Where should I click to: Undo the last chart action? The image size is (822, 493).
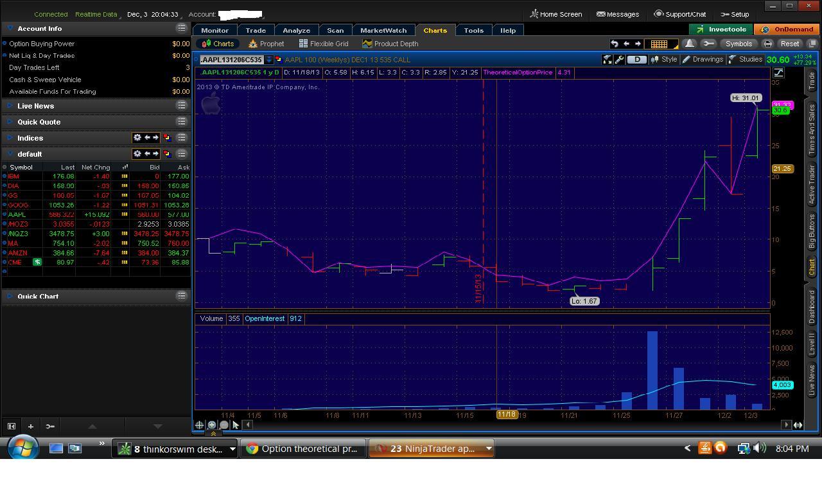click(x=615, y=44)
